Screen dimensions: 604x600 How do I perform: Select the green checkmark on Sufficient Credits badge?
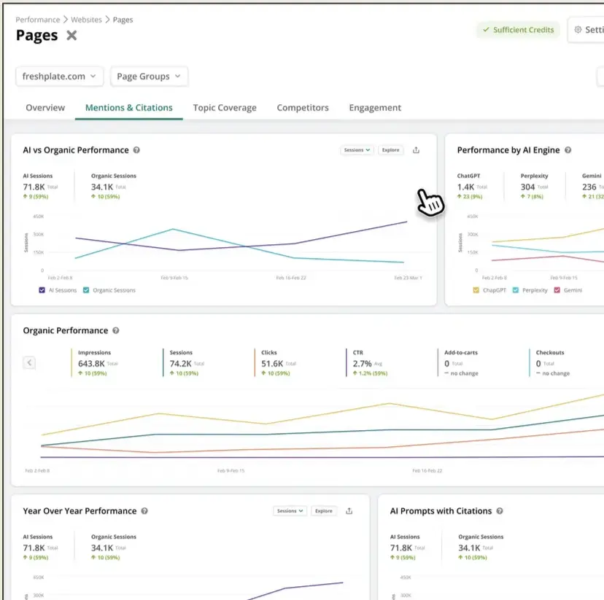pyautogui.click(x=487, y=30)
